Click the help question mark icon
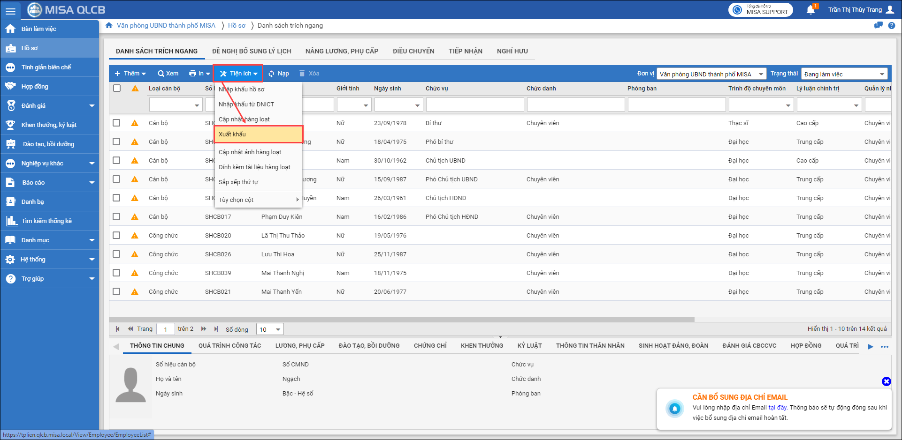This screenshot has height=440, width=902. [891, 26]
